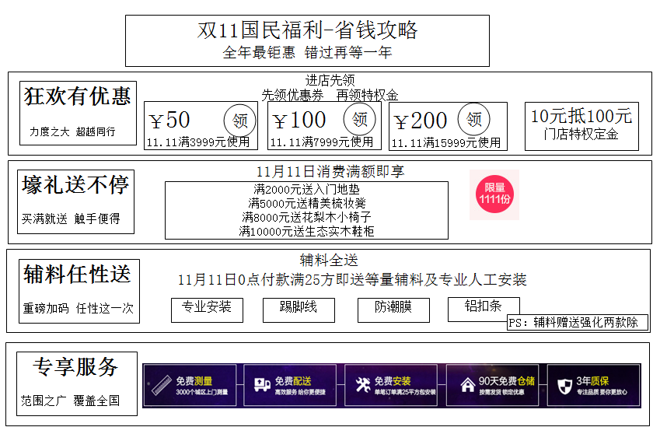667x427 pixels.
Task: Claim the ¥100 coupon with 领 button
Action: pyautogui.click(x=359, y=119)
